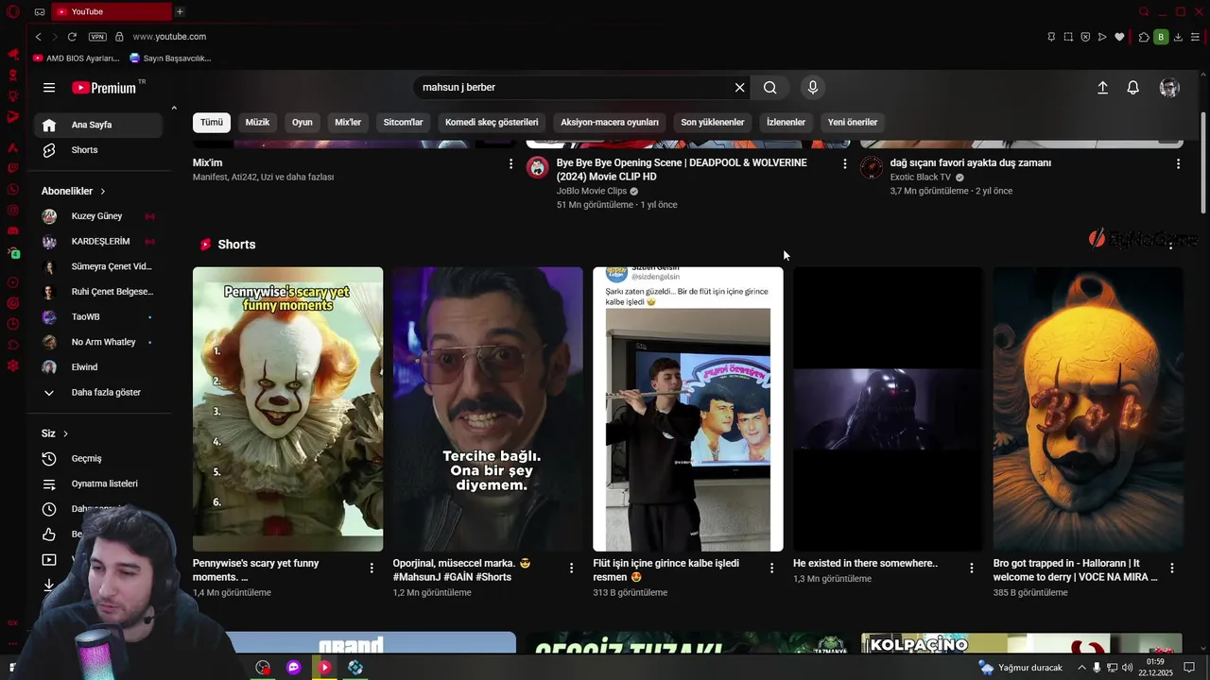Open the Yağmur duracak weather widget

[1021, 668]
